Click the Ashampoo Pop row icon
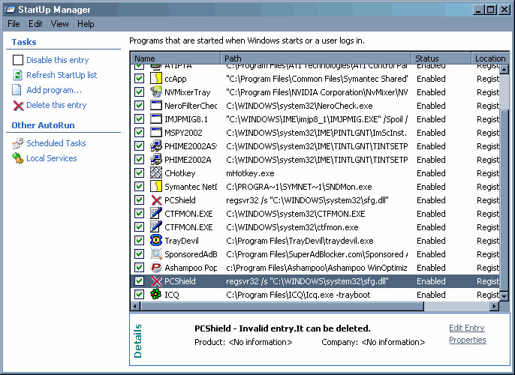This screenshot has height=375, width=515. [x=156, y=268]
